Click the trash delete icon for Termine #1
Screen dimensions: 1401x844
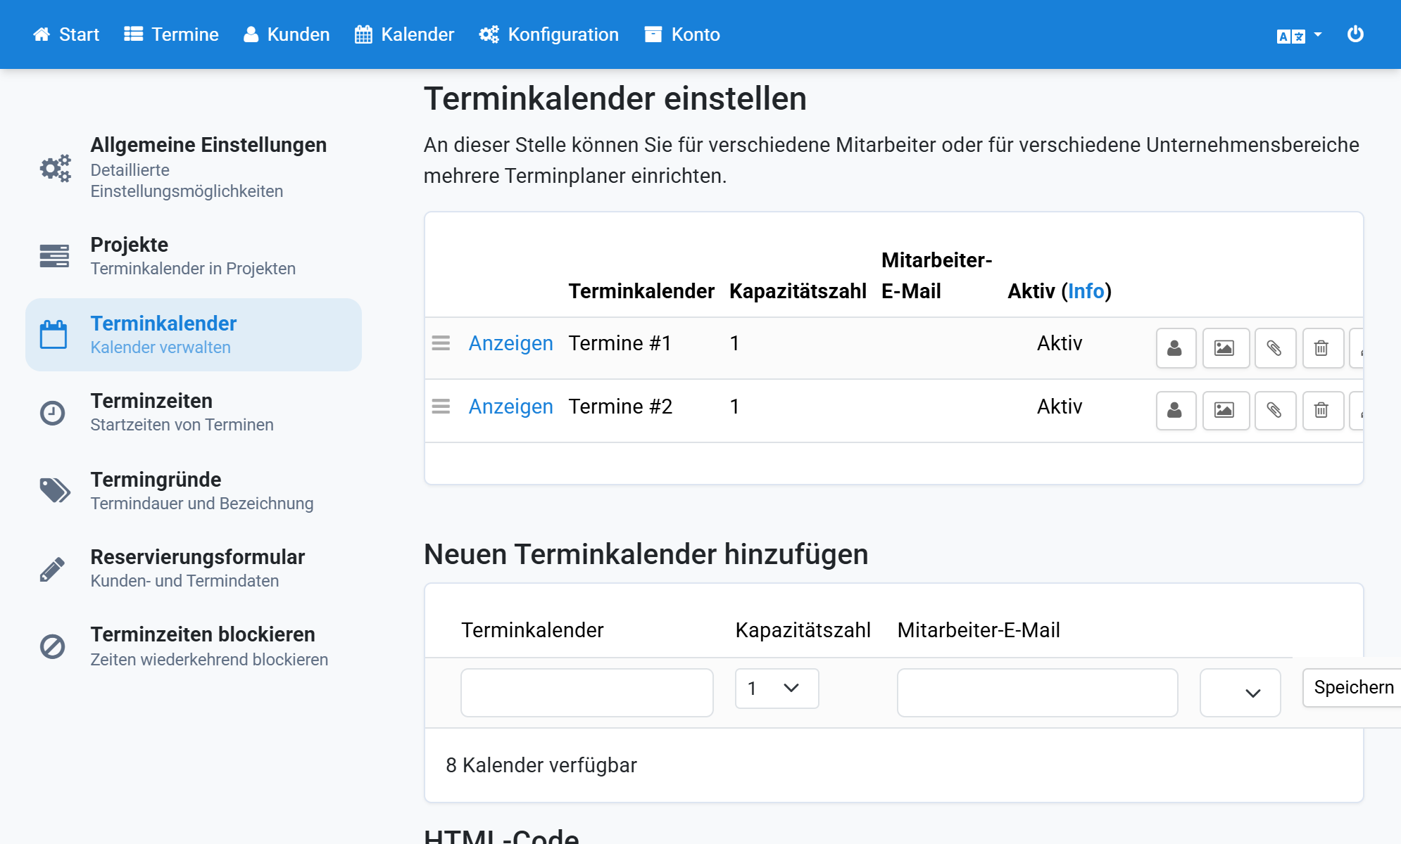tap(1323, 347)
